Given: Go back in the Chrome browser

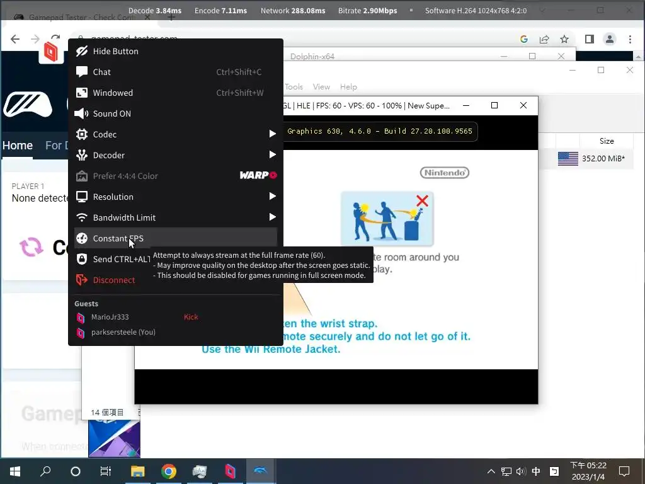Looking at the screenshot, I should tap(15, 39).
